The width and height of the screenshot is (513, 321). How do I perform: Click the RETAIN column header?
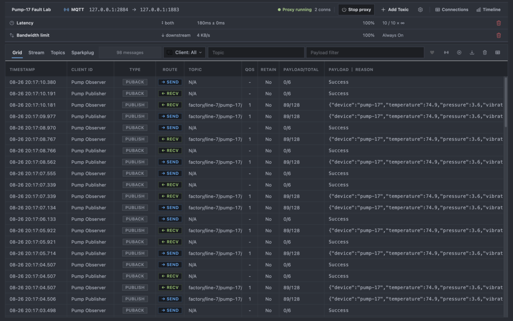click(x=268, y=69)
